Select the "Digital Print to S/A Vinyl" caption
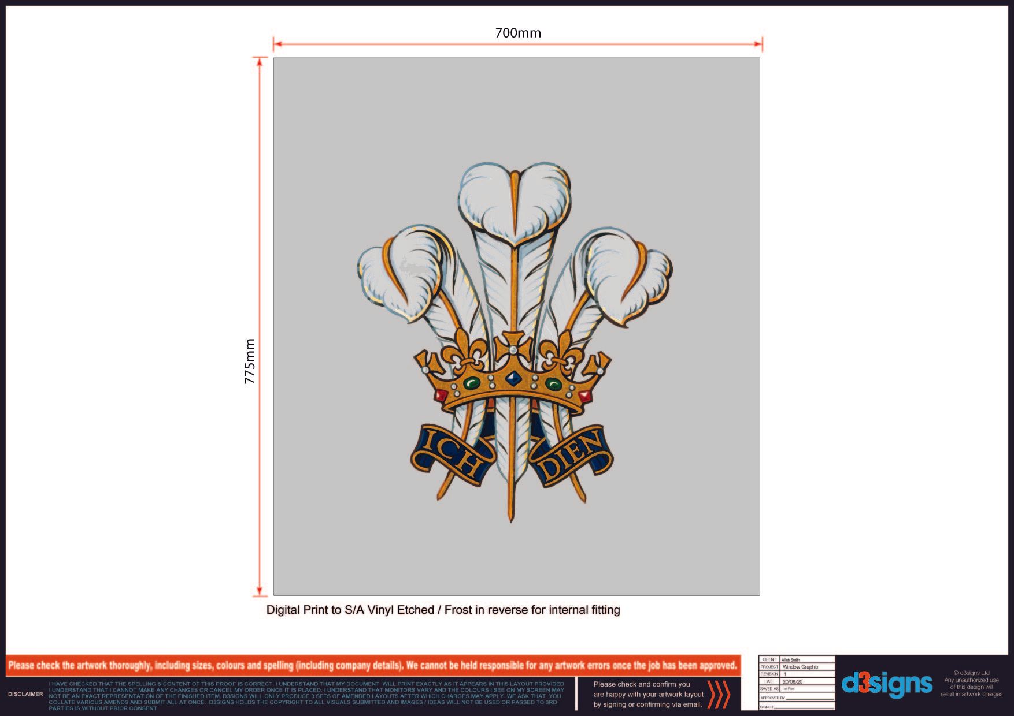Image resolution: width=1014 pixels, height=716 pixels. point(443,610)
